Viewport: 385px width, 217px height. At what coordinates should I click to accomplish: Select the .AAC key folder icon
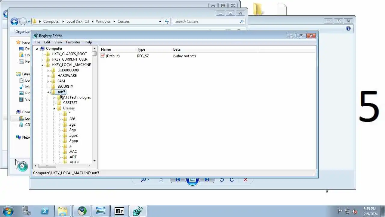tap(65, 152)
